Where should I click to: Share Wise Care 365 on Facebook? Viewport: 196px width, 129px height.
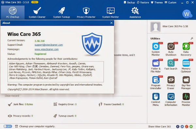pos(178,127)
